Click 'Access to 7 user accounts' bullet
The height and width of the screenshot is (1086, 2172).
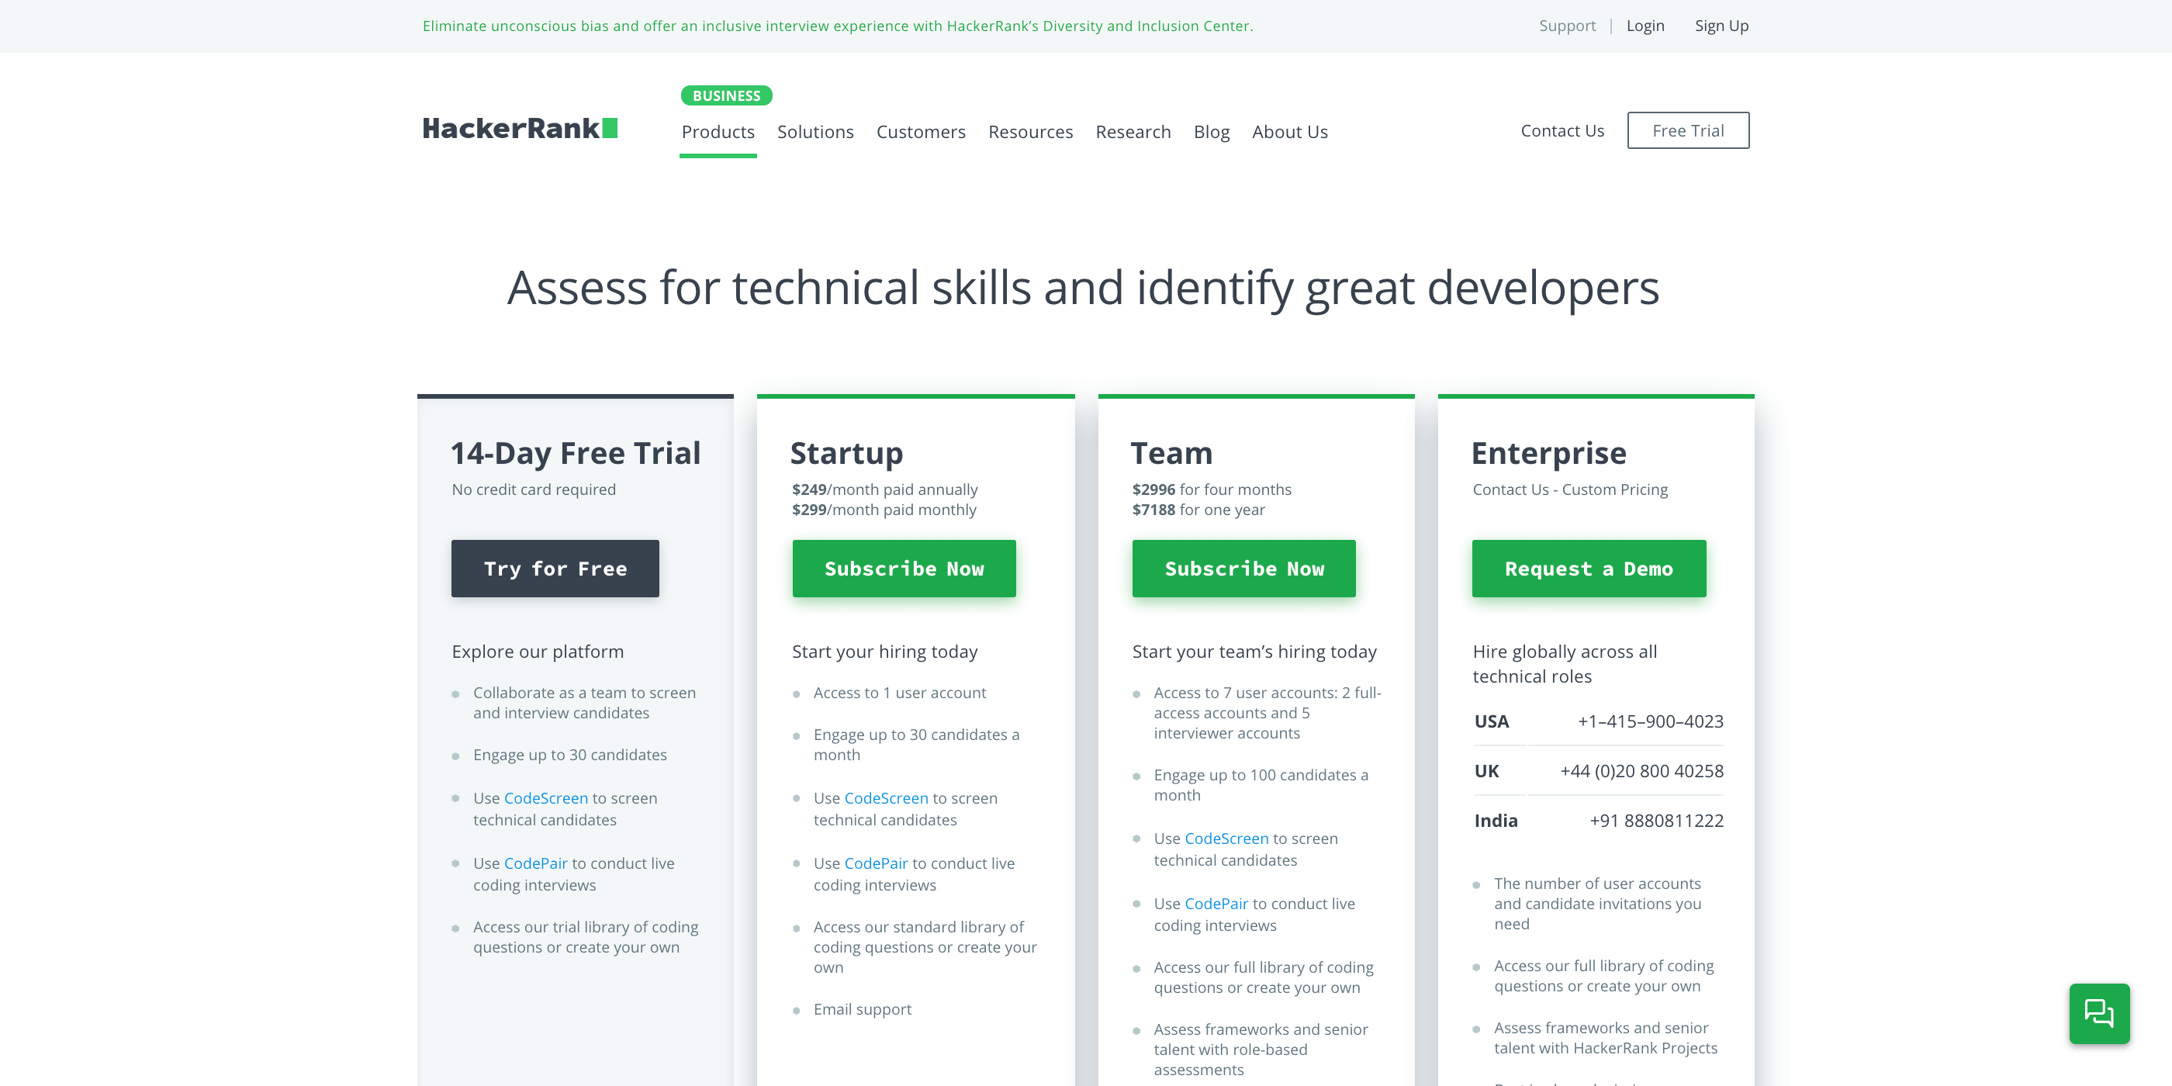pyautogui.click(x=1268, y=712)
